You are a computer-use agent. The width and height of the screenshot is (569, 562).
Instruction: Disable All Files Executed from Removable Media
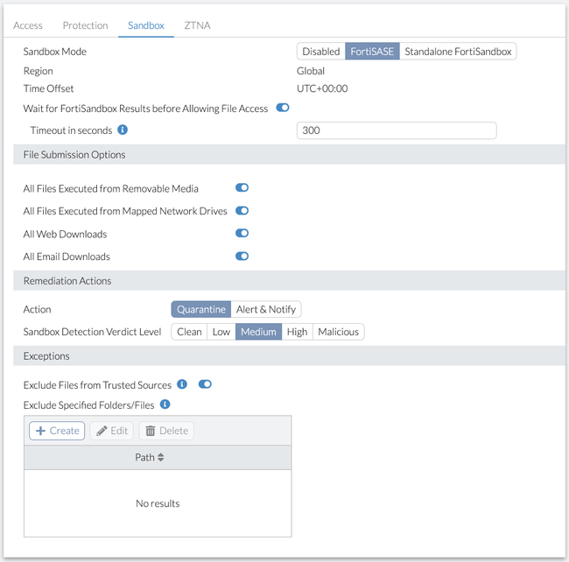tap(242, 188)
